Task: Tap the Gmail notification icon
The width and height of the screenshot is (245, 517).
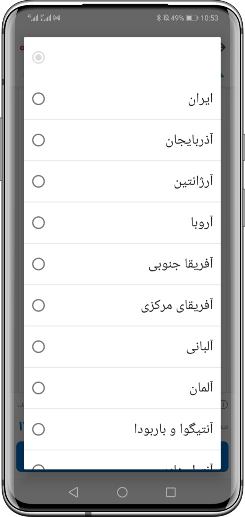Action: point(57,18)
